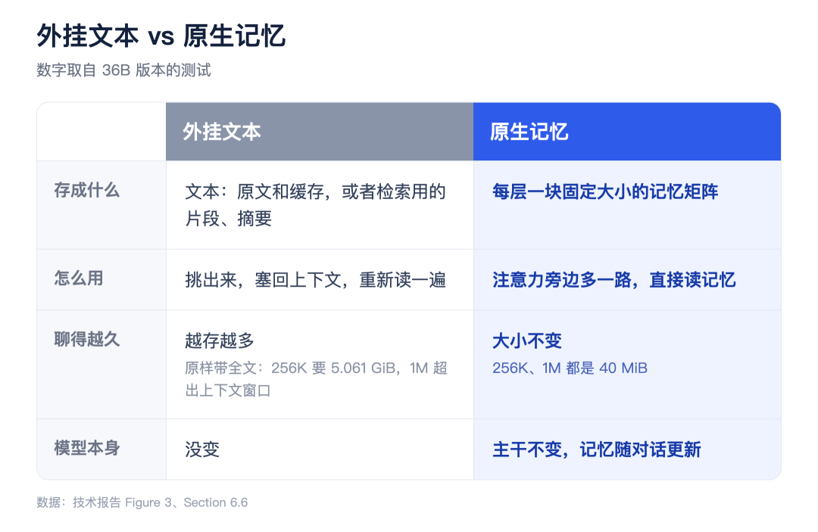Click the cell '没变'

(x=320, y=450)
